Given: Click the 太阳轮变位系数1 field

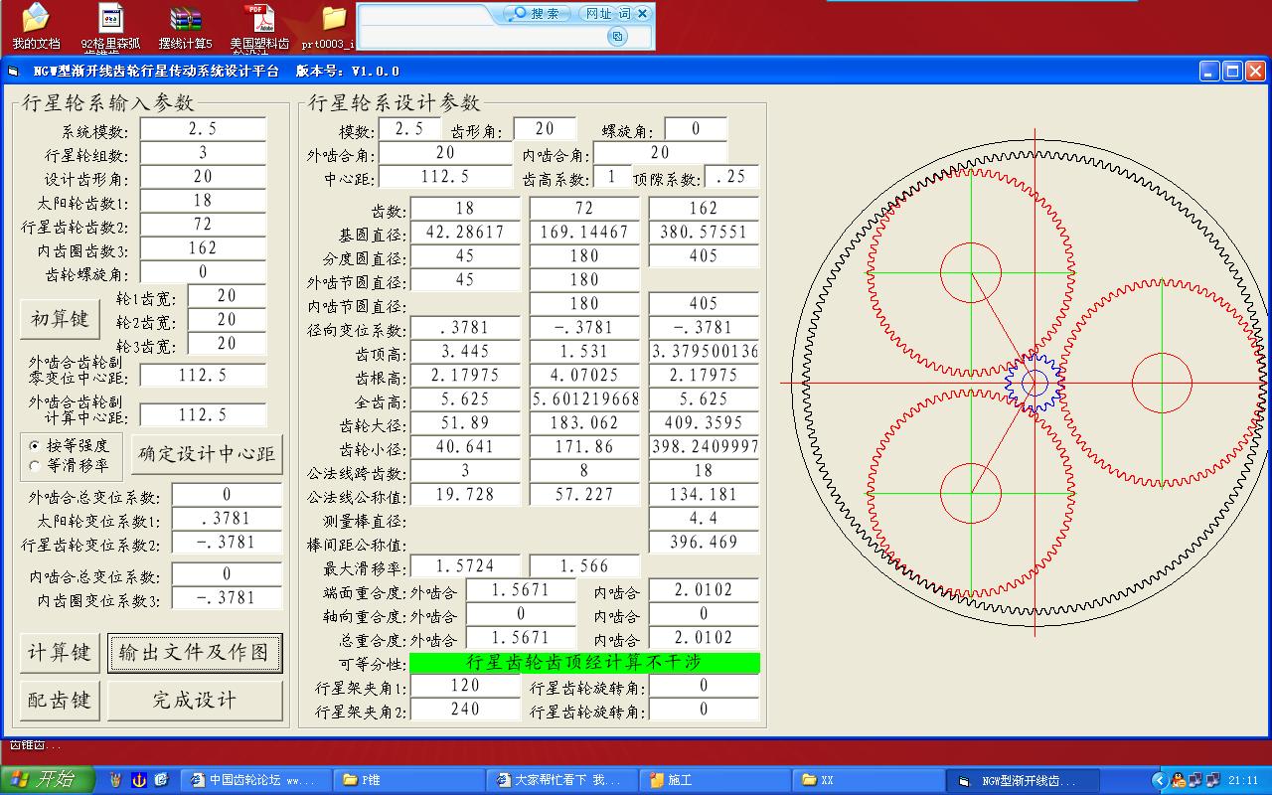Looking at the screenshot, I should pos(227,519).
